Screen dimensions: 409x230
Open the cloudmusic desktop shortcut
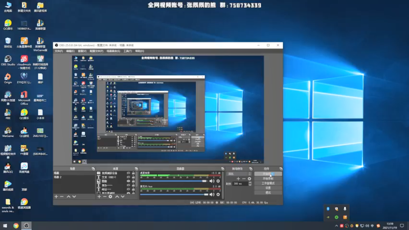click(x=24, y=62)
